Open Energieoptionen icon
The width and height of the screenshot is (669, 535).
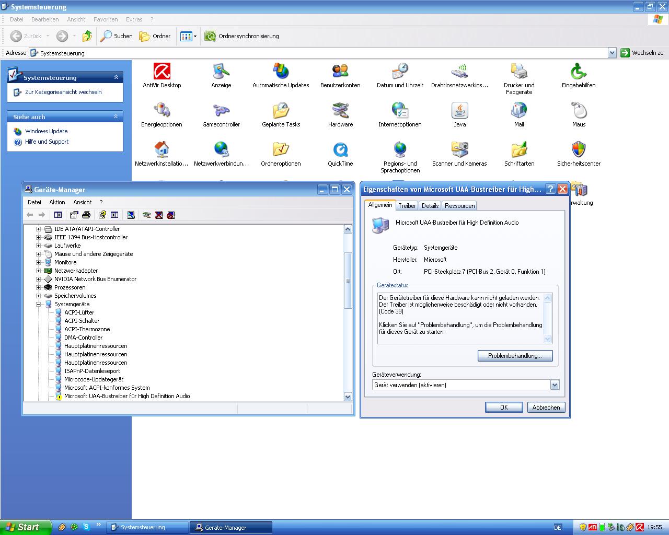coord(162,114)
